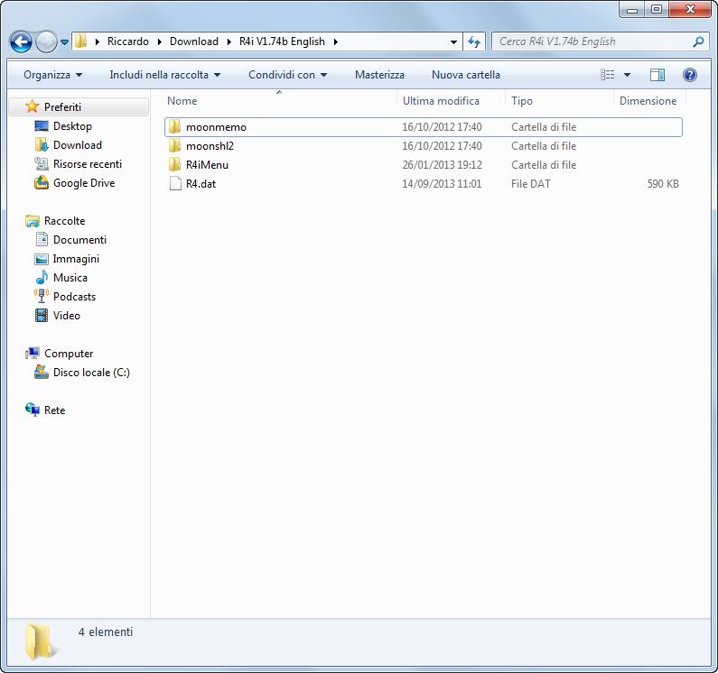Click the refresh icon beside address bar

point(475,41)
